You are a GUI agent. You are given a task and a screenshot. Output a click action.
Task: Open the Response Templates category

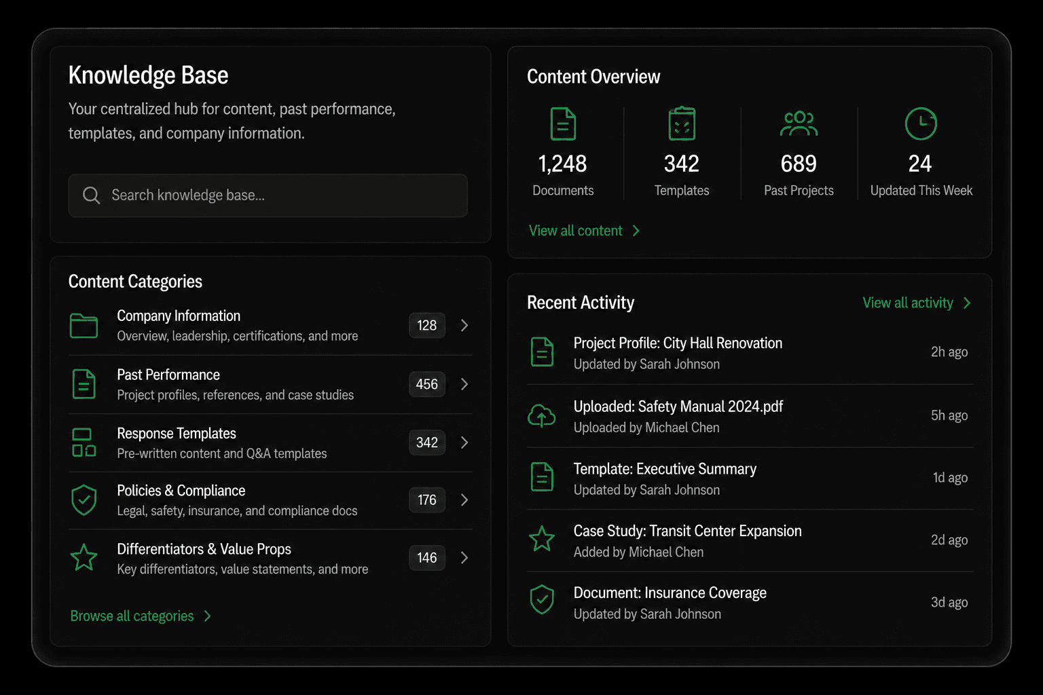point(270,443)
